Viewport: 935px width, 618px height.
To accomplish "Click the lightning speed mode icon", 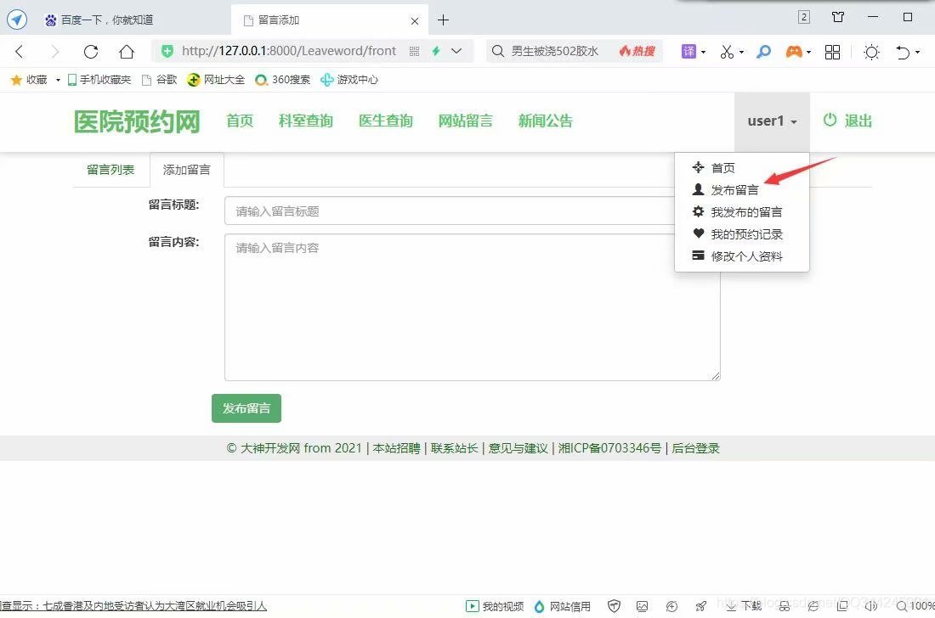I will pos(436,51).
